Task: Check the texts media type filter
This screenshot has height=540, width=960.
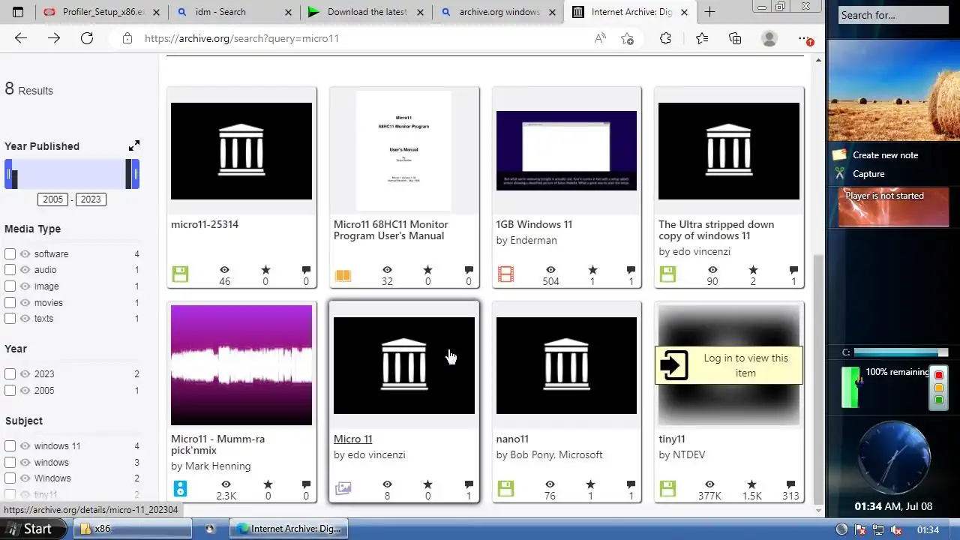Action: click(x=10, y=318)
